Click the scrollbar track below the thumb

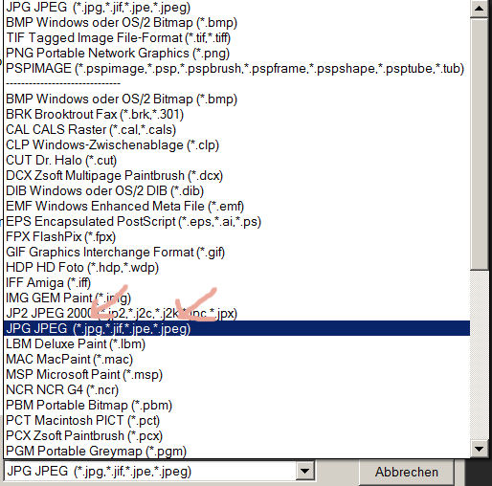[x=479, y=356]
